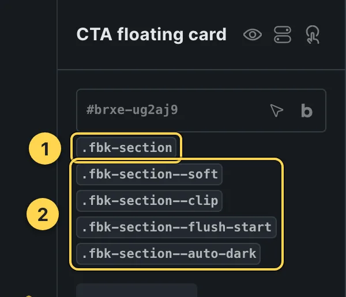The height and width of the screenshot is (297, 346).
Task: Click the dark left sidebar strip
Action: tap(28, 66)
